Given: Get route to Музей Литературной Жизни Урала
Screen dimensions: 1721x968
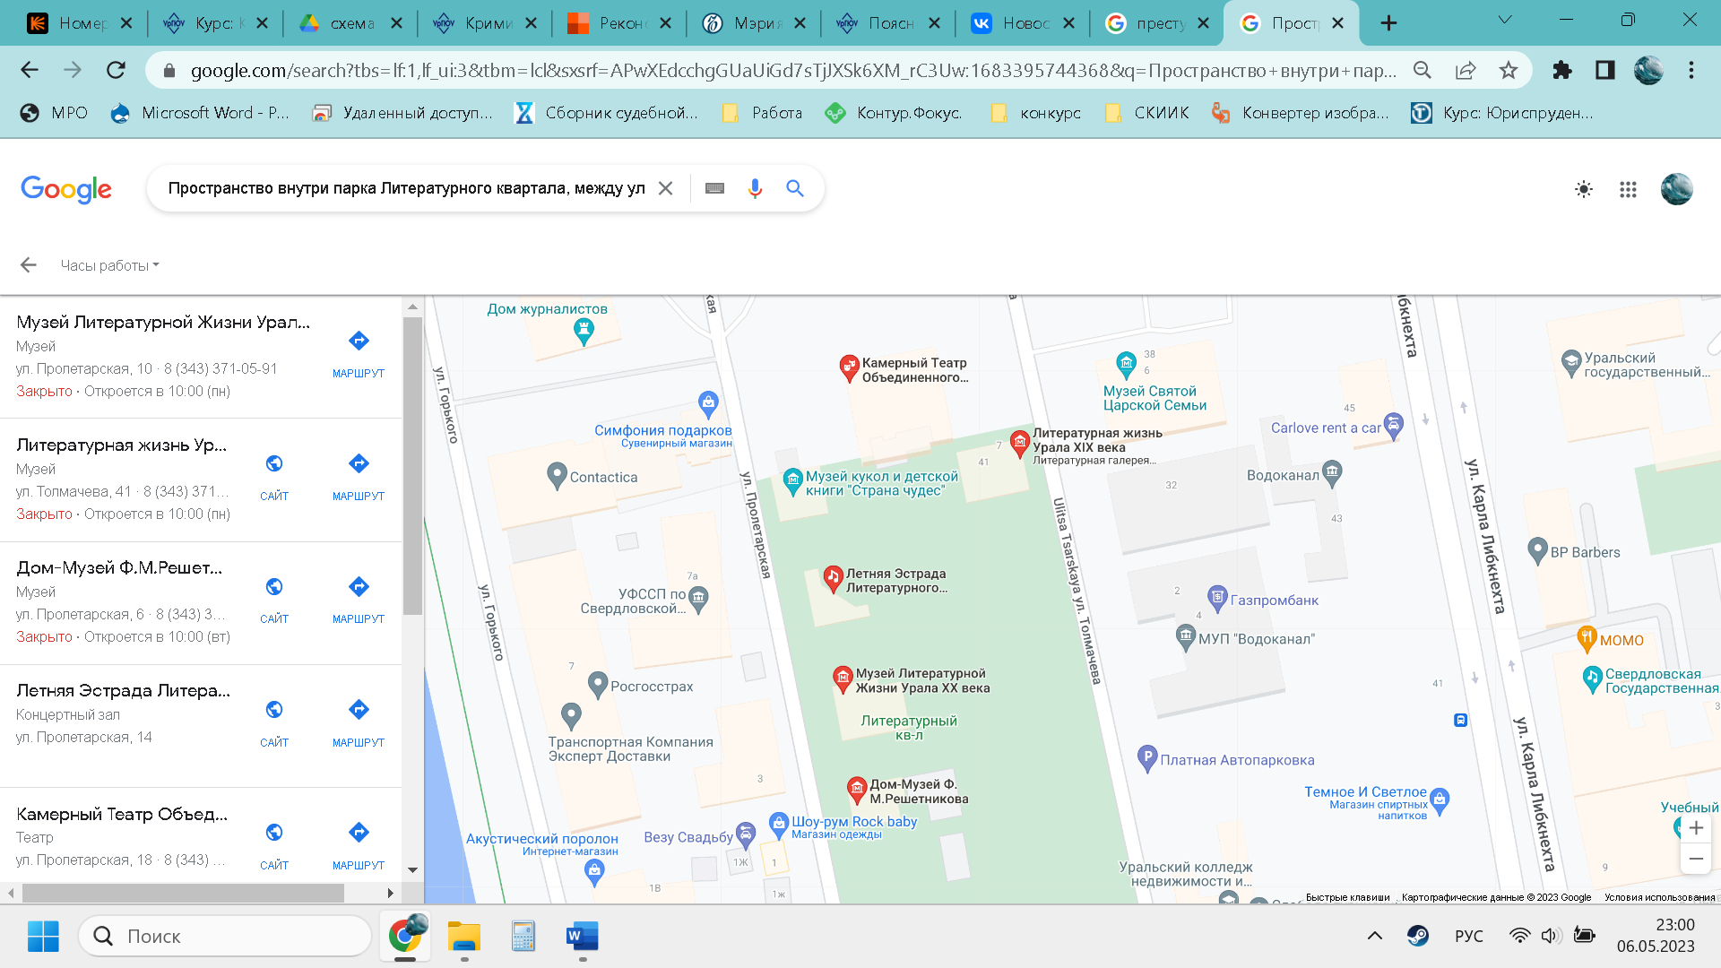Looking at the screenshot, I should click(x=359, y=353).
